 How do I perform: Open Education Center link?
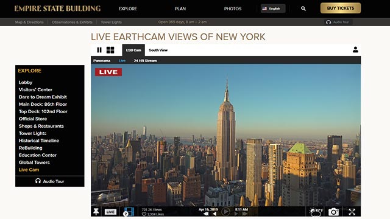pos(38,155)
